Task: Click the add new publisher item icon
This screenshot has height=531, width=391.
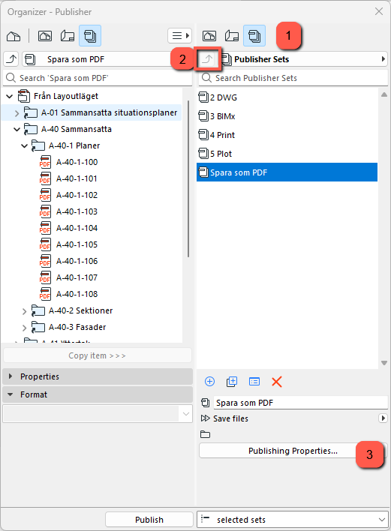Action: click(209, 382)
